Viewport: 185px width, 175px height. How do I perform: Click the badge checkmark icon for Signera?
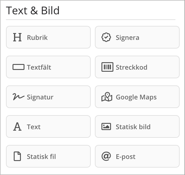pos(106,37)
